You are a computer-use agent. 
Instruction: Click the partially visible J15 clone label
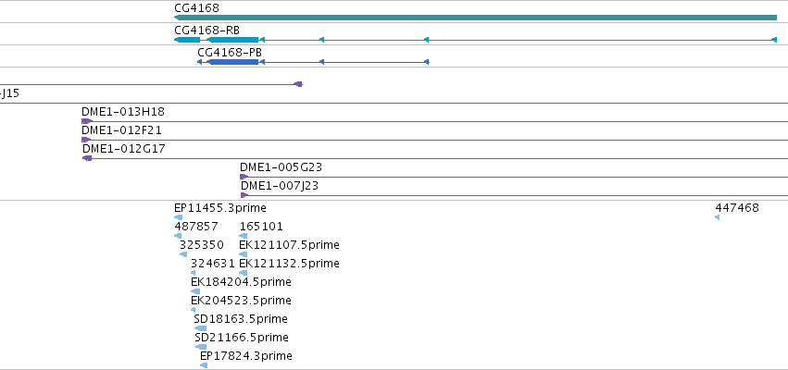[9, 93]
